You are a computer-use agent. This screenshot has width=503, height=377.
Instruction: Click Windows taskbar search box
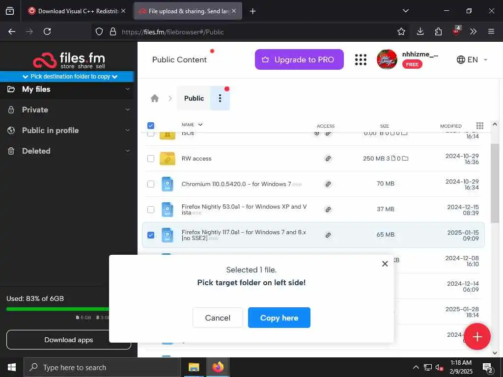[x=102, y=367]
